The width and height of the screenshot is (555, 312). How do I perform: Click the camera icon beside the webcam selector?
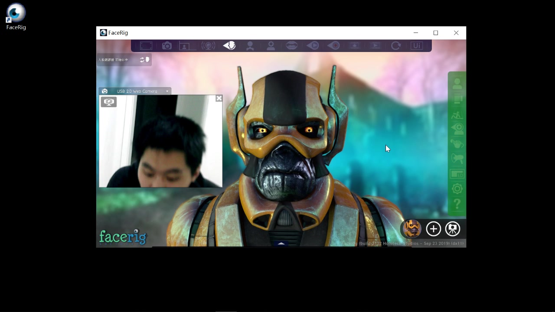(x=104, y=91)
